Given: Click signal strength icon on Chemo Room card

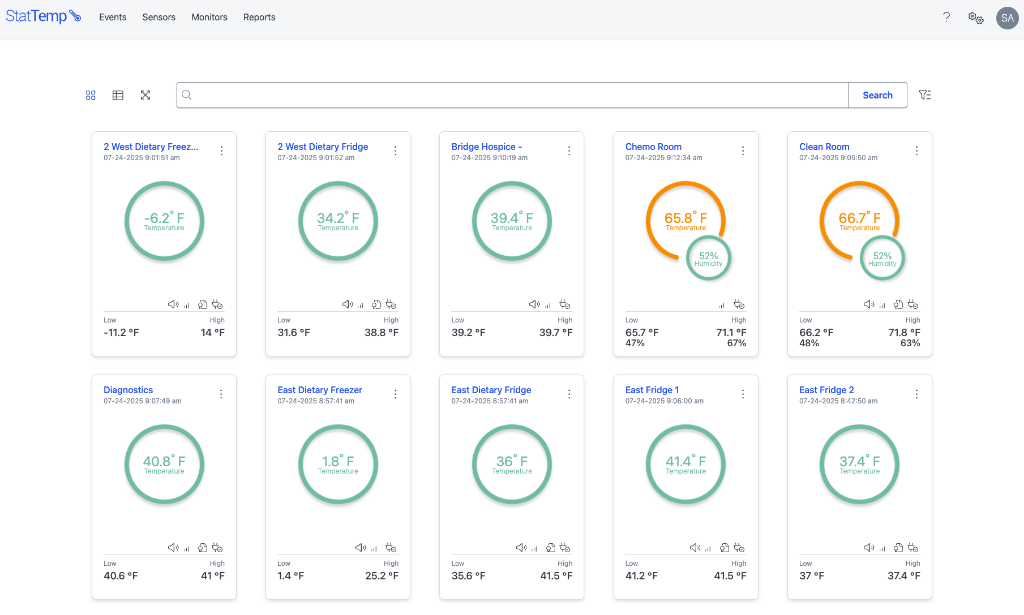Looking at the screenshot, I should 721,306.
